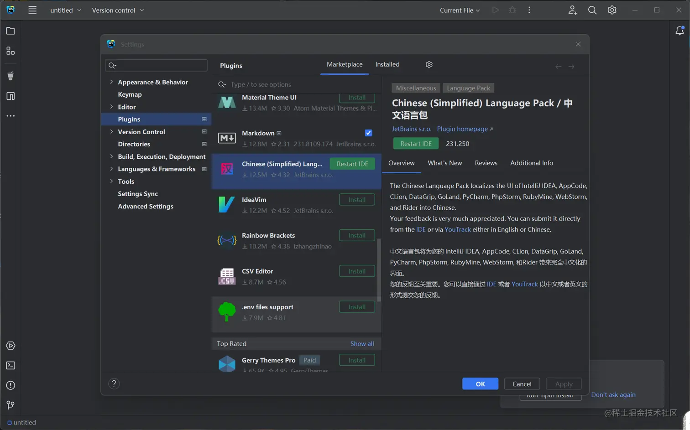Open the Version control dropdown
Image resolution: width=690 pixels, height=430 pixels.
coord(118,10)
